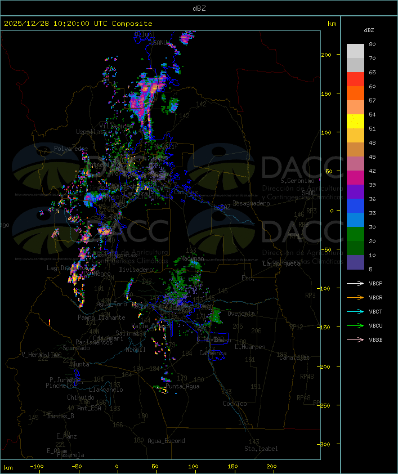The width and height of the screenshot is (398, 474).
Task: Click the Carmensa map label
Action: click(x=213, y=353)
